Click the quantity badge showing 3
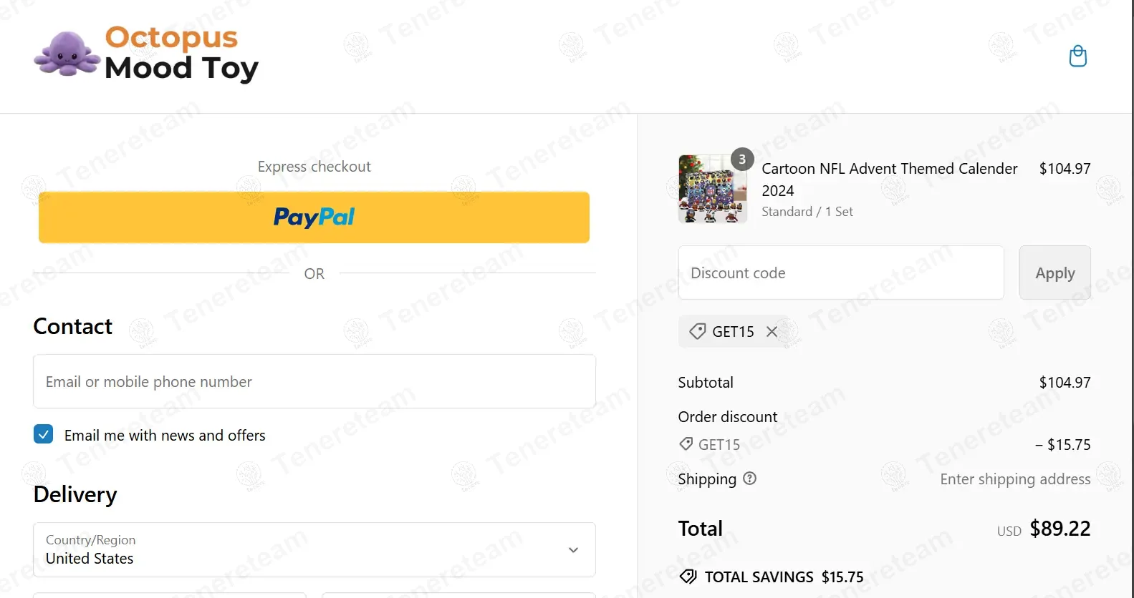Image resolution: width=1134 pixels, height=598 pixels. point(742,159)
